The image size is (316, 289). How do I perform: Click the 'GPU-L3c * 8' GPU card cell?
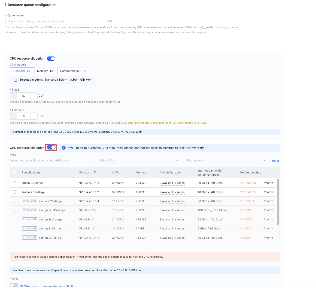pos(87,210)
